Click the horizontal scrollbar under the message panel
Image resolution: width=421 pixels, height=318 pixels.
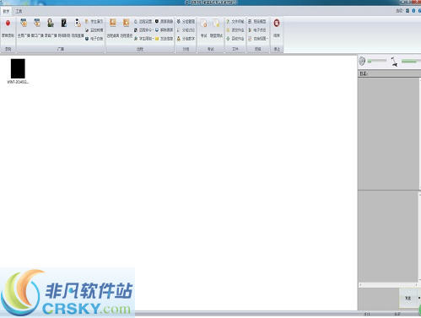click(388, 285)
